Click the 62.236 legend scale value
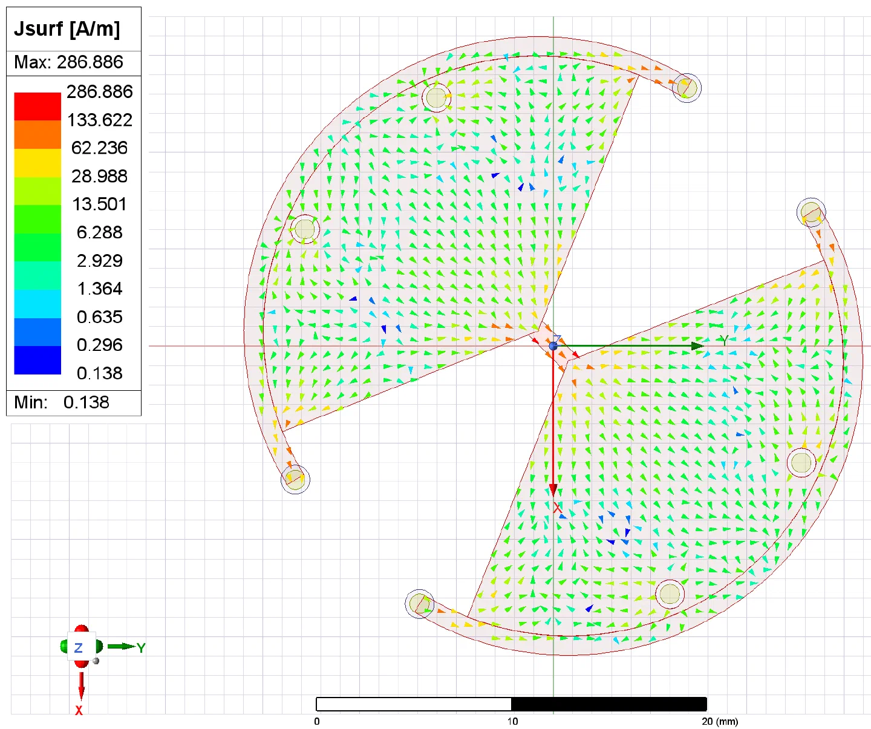Viewport: 871px width, 729px height. (x=100, y=148)
